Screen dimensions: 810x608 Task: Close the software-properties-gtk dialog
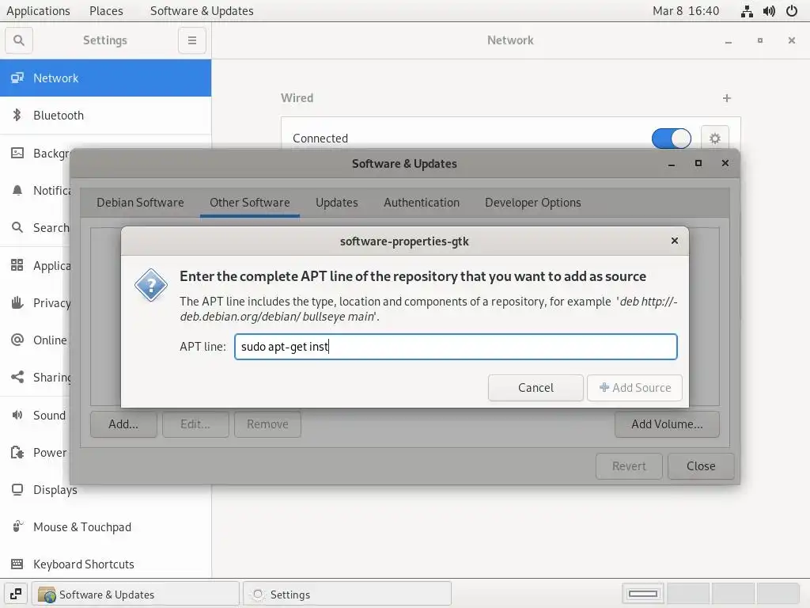click(x=674, y=241)
